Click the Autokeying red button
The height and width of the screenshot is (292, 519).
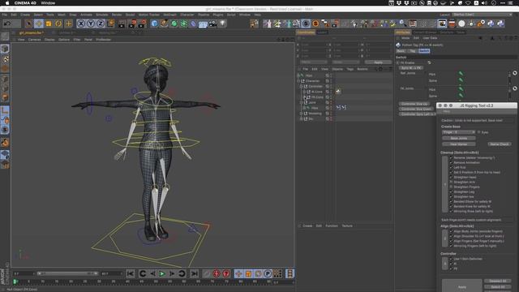coord(226,273)
